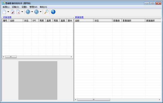The width and height of the screenshot is (163, 103).
Task: Click the gray layout preview area
Action: [x=38, y=80]
